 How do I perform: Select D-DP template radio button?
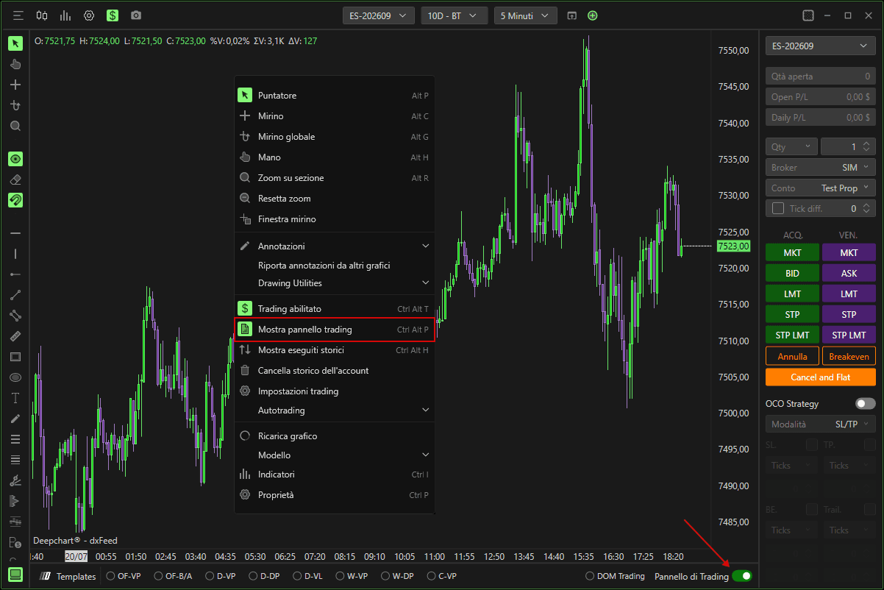tap(265, 577)
